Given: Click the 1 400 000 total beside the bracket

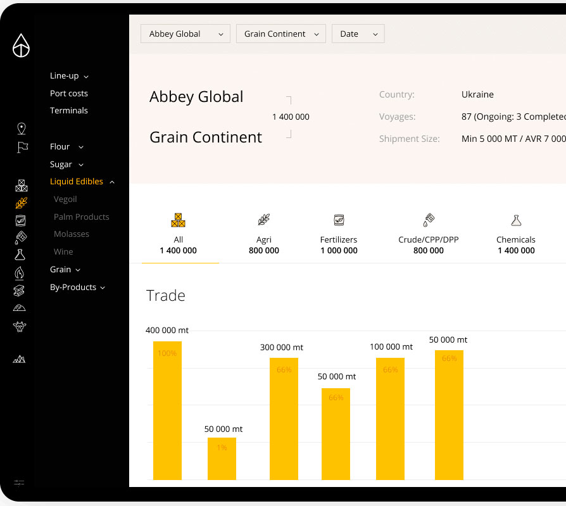Looking at the screenshot, I should click(291, 117).
